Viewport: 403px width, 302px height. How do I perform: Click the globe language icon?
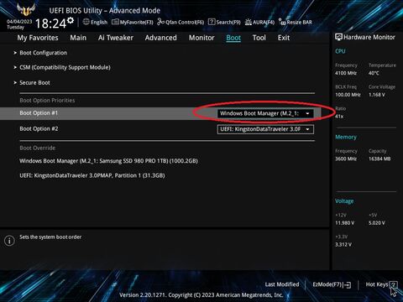[86, 22]
